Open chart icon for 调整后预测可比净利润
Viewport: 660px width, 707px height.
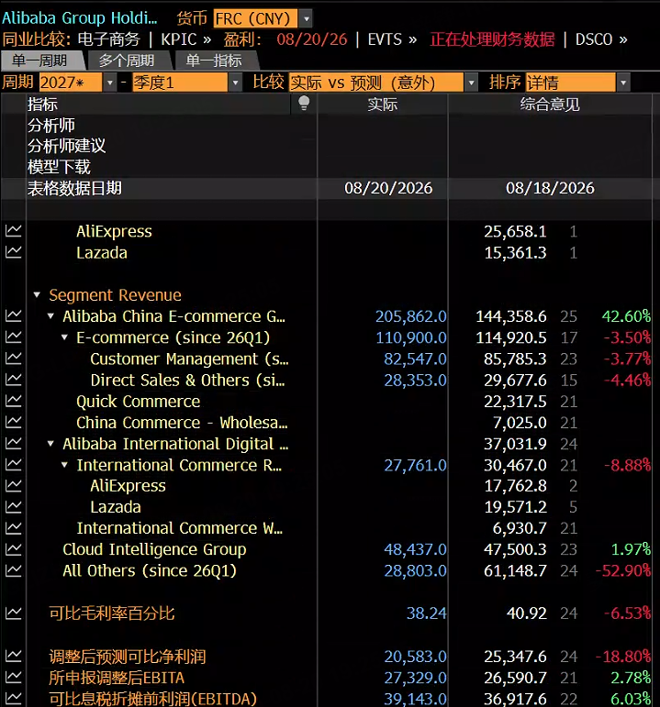tap(13, 656)
